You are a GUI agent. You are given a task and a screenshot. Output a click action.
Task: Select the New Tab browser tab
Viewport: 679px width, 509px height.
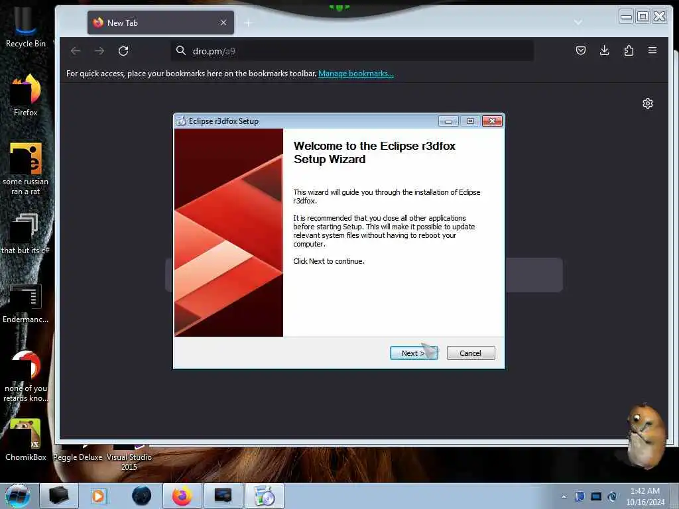click(160, 23)
